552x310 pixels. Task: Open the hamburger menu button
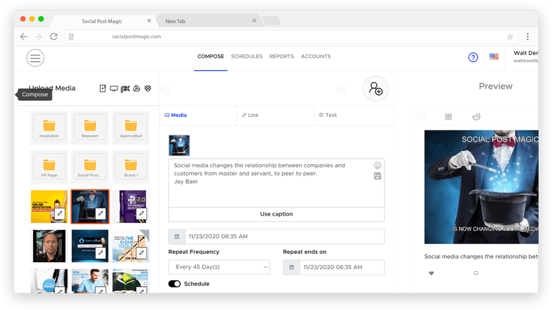(x=35, y=58)
